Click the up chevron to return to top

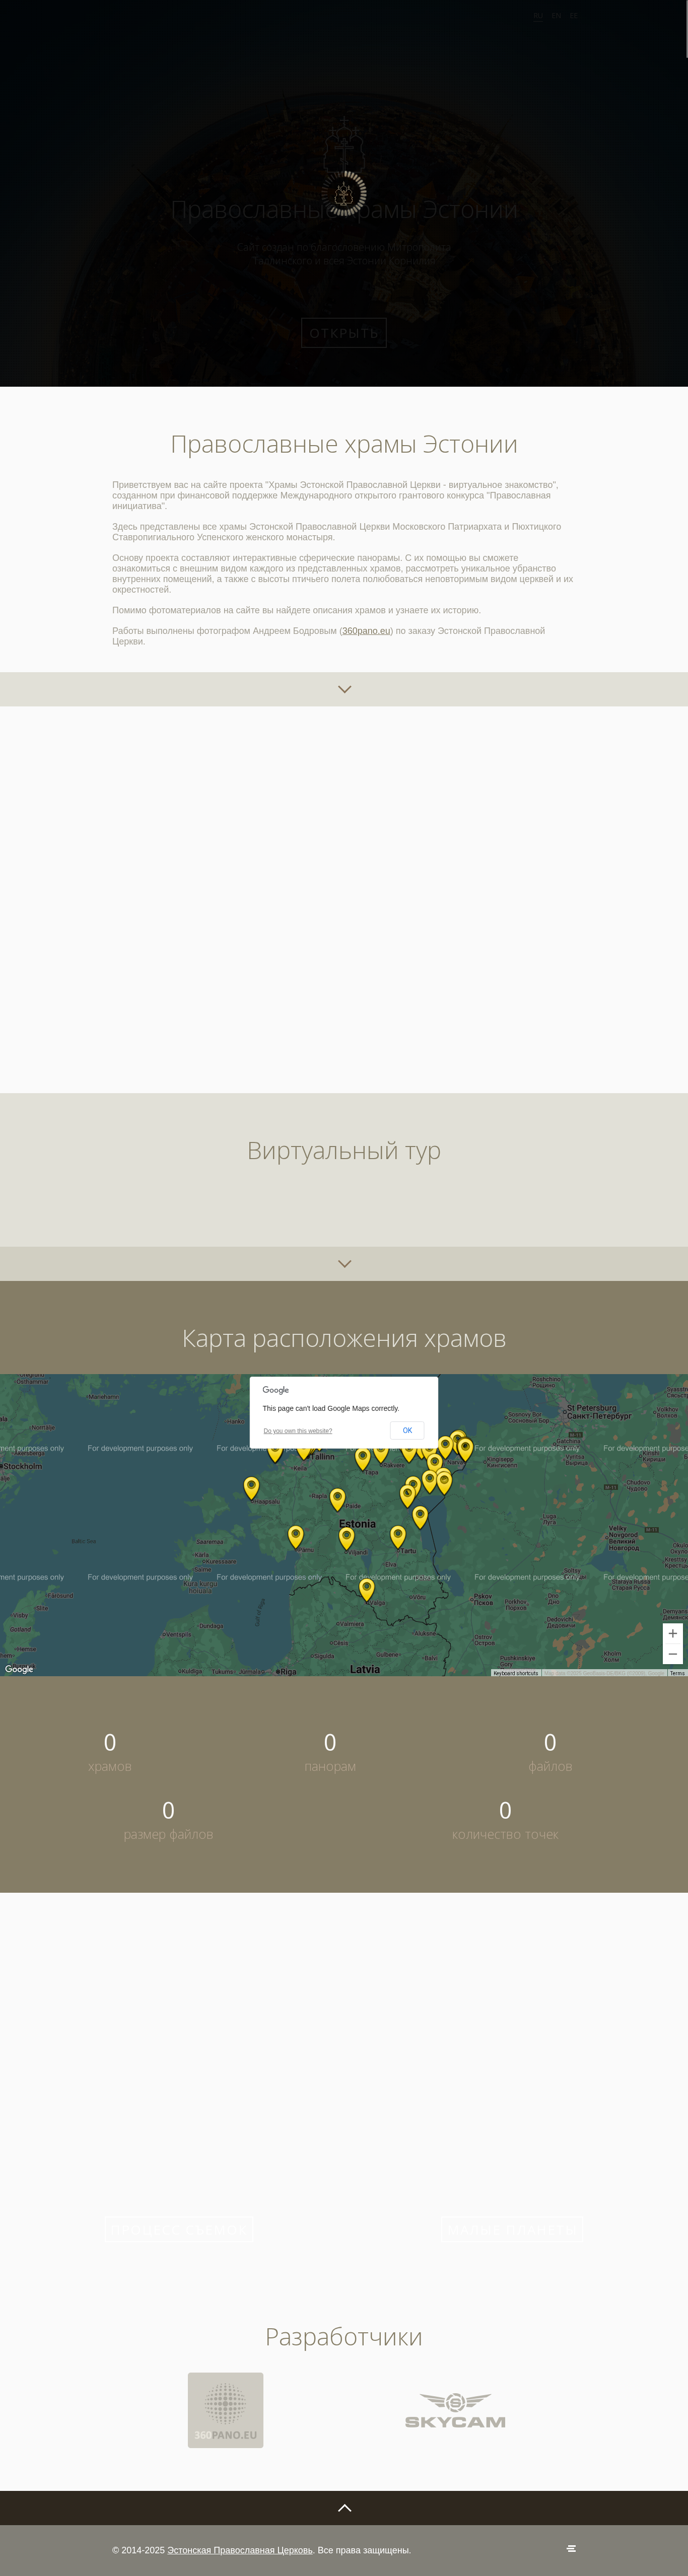click(x=344, y=2507)
